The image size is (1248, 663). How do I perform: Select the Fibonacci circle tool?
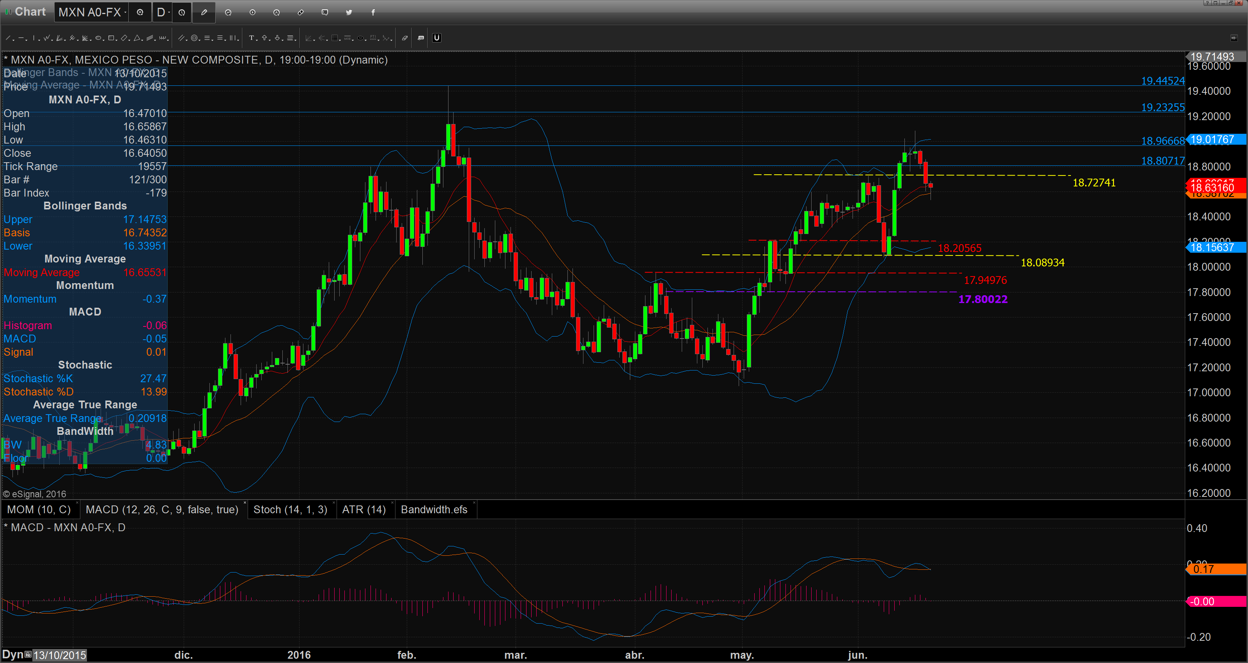point(194,38)
